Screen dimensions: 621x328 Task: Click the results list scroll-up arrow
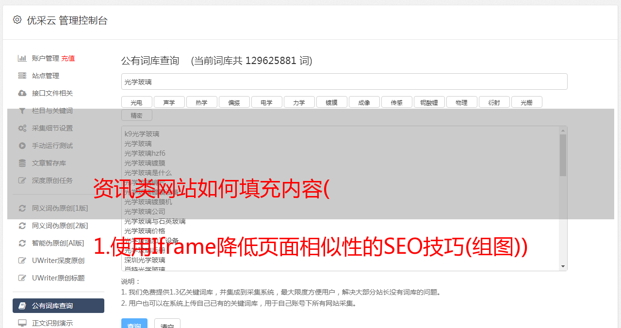pyautogui.click(x=563, y=130)
